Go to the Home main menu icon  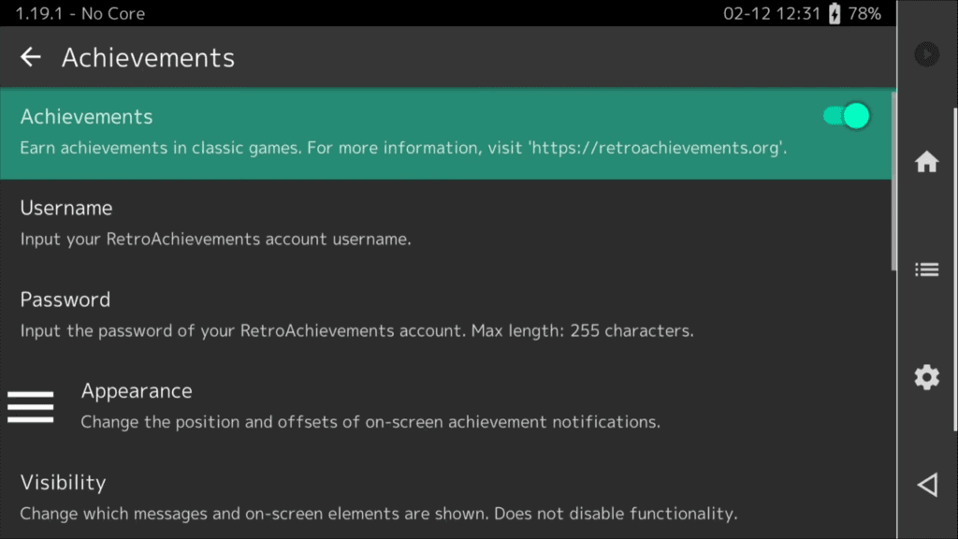(926, 162)
